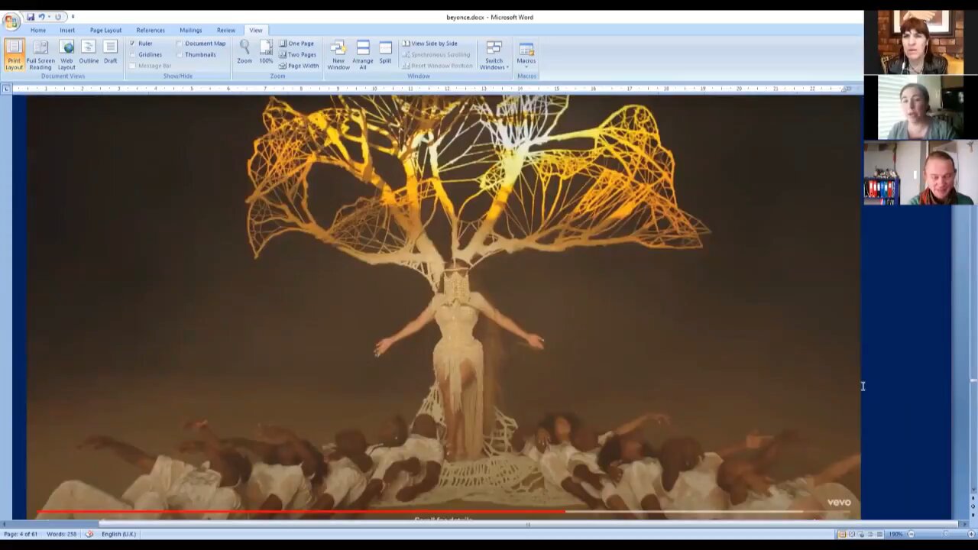The width and height of the screenshot is (978, 550).
Task: Switch to Full Screen Reading view
Action: click(40, 54)
